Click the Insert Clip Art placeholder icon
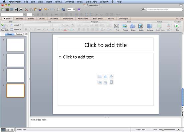 [106, 82]
